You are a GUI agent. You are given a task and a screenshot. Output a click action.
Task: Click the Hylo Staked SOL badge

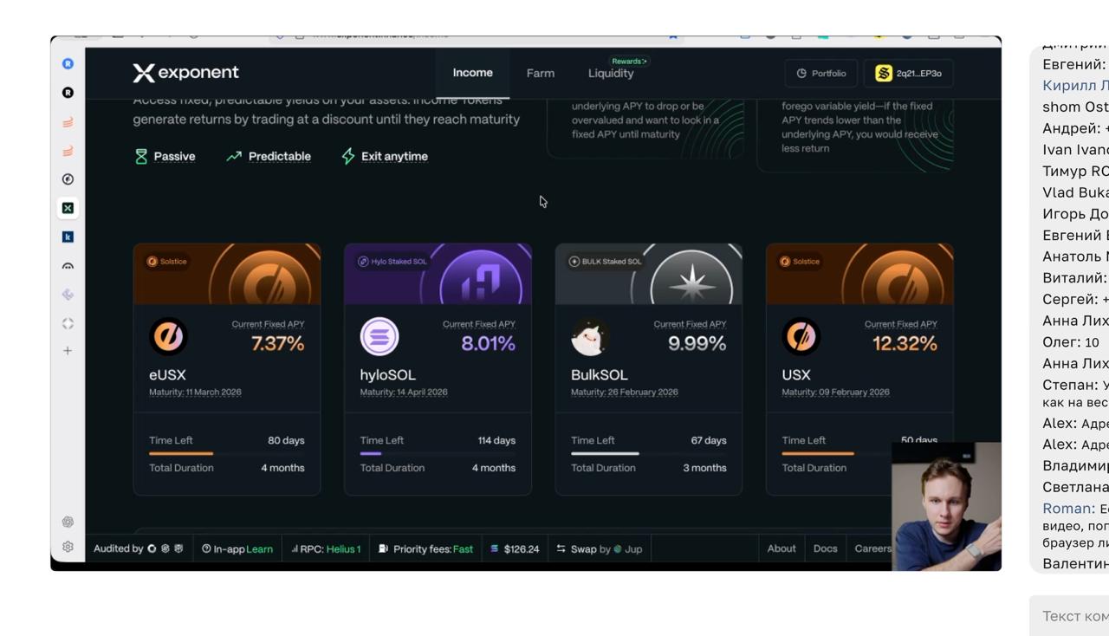391,262
